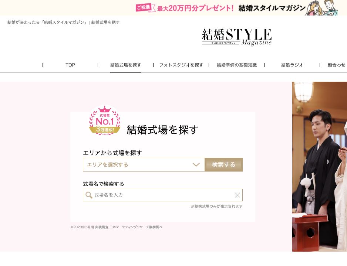The height and width of the screenshot is (266, 347).
Task: Click label エリアから式場を探す
Action: (112, 153)
